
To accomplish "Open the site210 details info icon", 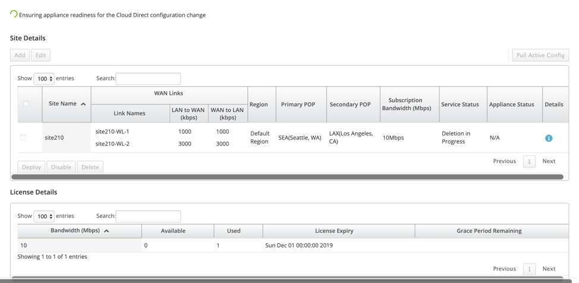I will [549, 138].
